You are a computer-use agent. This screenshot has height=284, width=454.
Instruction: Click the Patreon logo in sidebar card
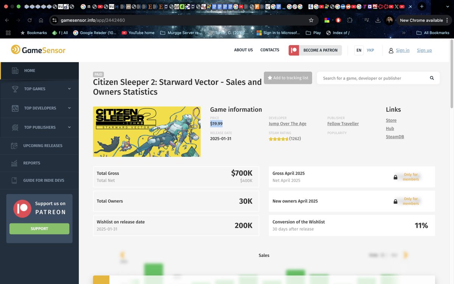pos(22,209)
